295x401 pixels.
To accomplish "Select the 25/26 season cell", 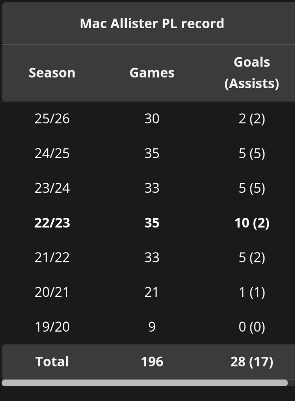I will pos(52,119).
